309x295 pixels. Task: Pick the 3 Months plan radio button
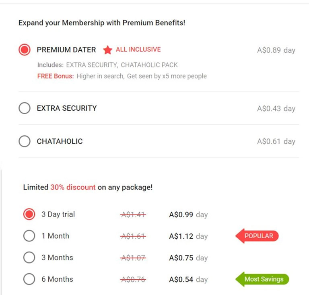29,258
